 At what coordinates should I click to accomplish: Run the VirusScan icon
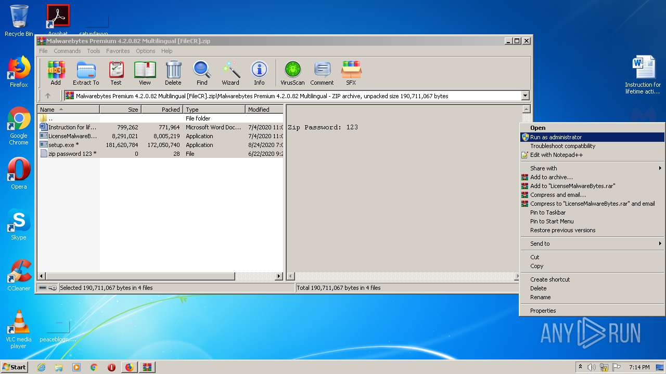[292, 73]
